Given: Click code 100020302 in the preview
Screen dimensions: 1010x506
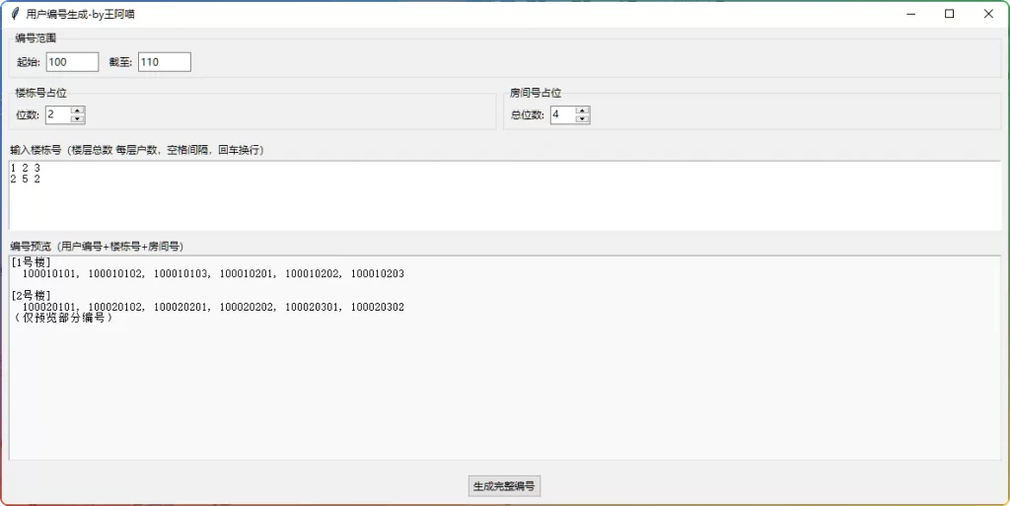Looking at the screenshot, I should coord(378,307).
